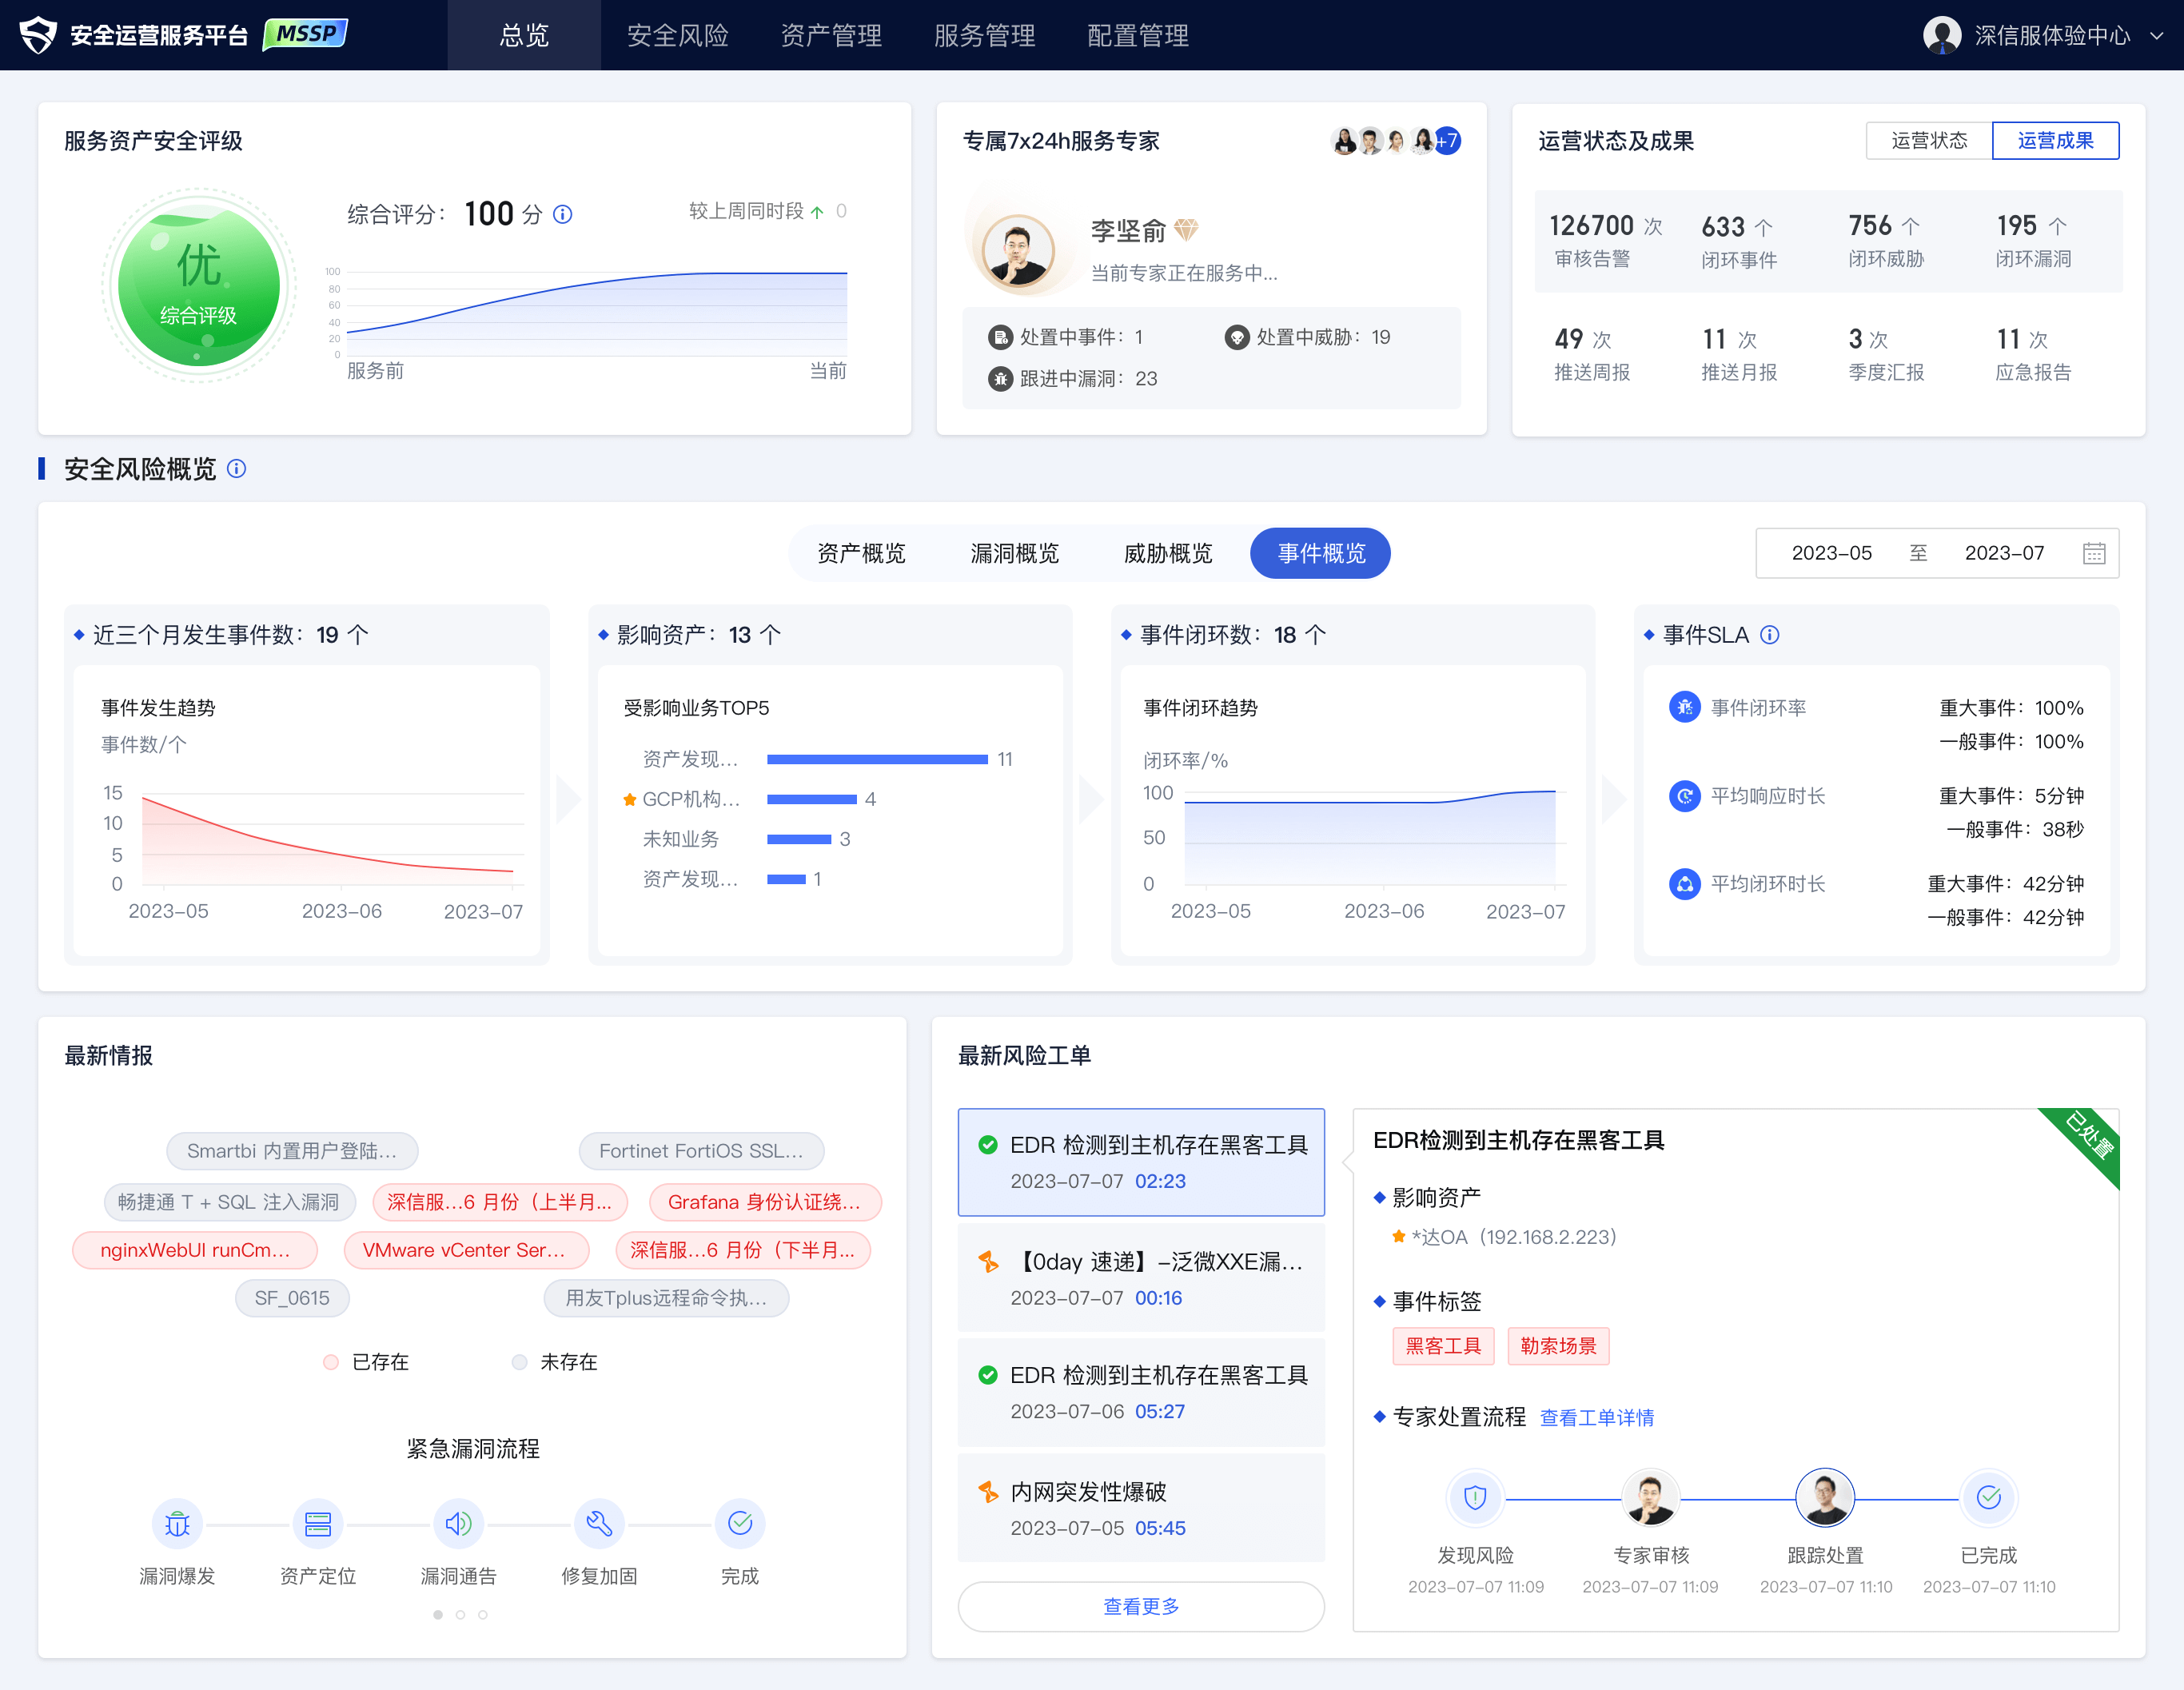Image resolution: width=2184 pixels, height=1690 pixels.
Task: Switch to the 漏洞概览 tab
Action: pos(1014,553)
